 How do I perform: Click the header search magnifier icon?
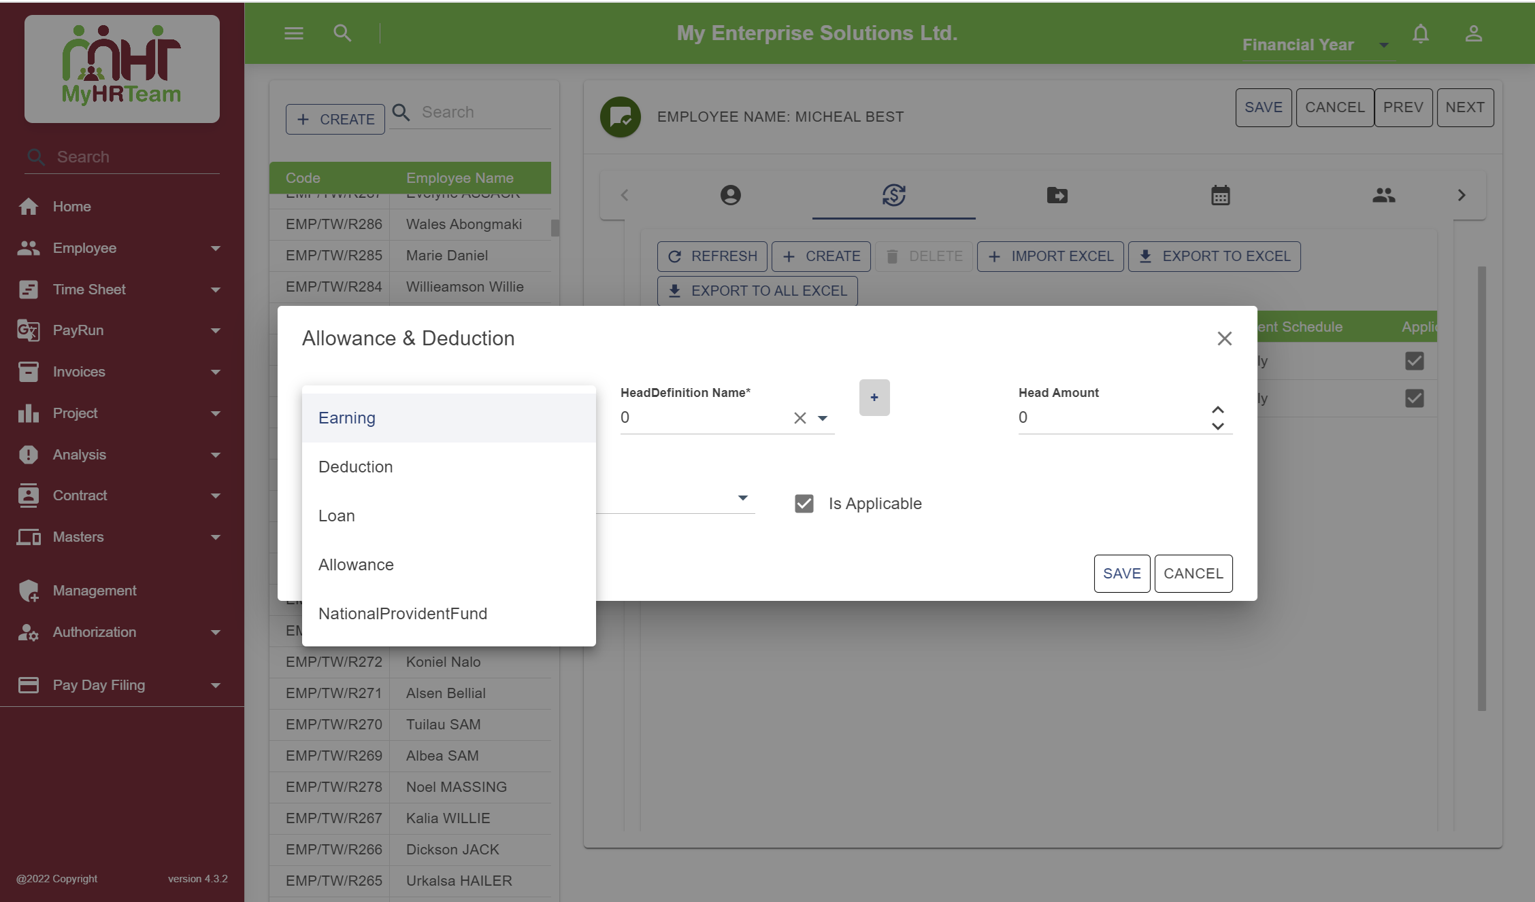[x=342, y=33]
